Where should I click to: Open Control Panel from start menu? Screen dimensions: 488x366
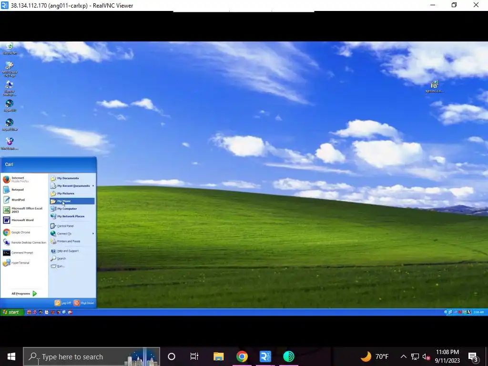[72, 226]
